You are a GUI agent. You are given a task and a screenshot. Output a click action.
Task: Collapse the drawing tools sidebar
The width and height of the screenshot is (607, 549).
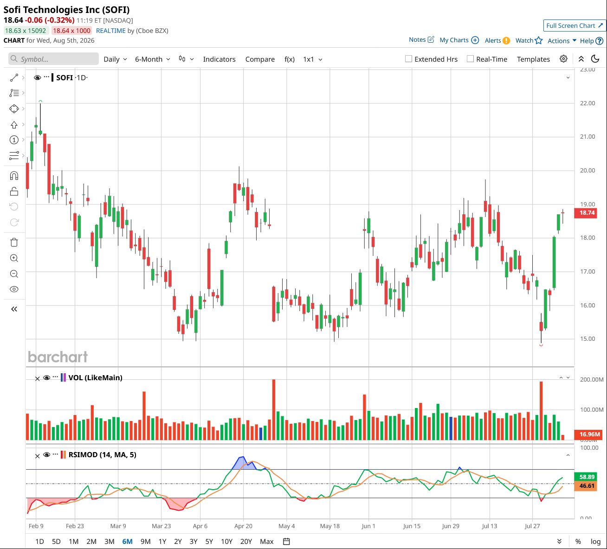[x=14, y=309]
